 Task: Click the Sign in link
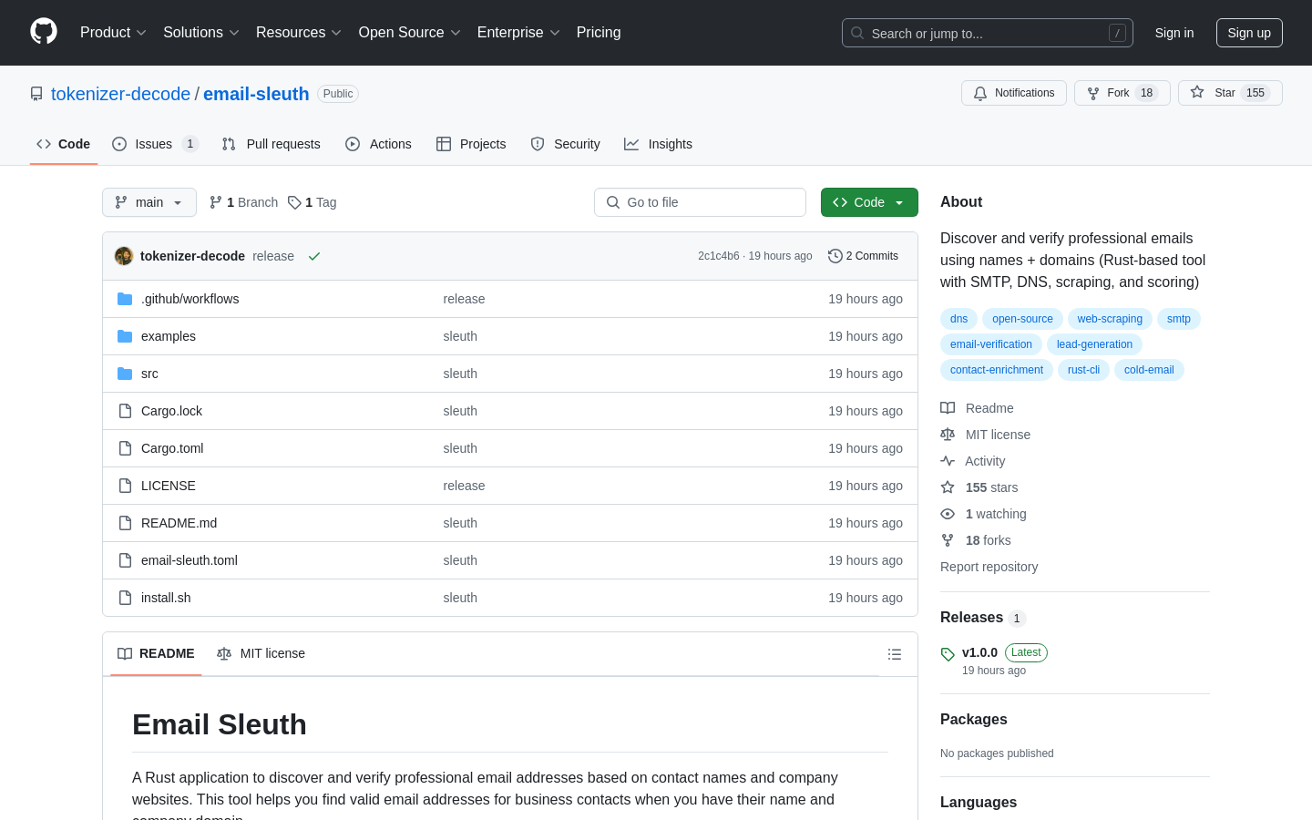[1174, 33]
